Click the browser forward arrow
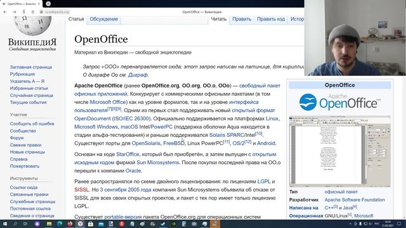The width and height of the screenshot is (406, 228). [x=15, y=12]
